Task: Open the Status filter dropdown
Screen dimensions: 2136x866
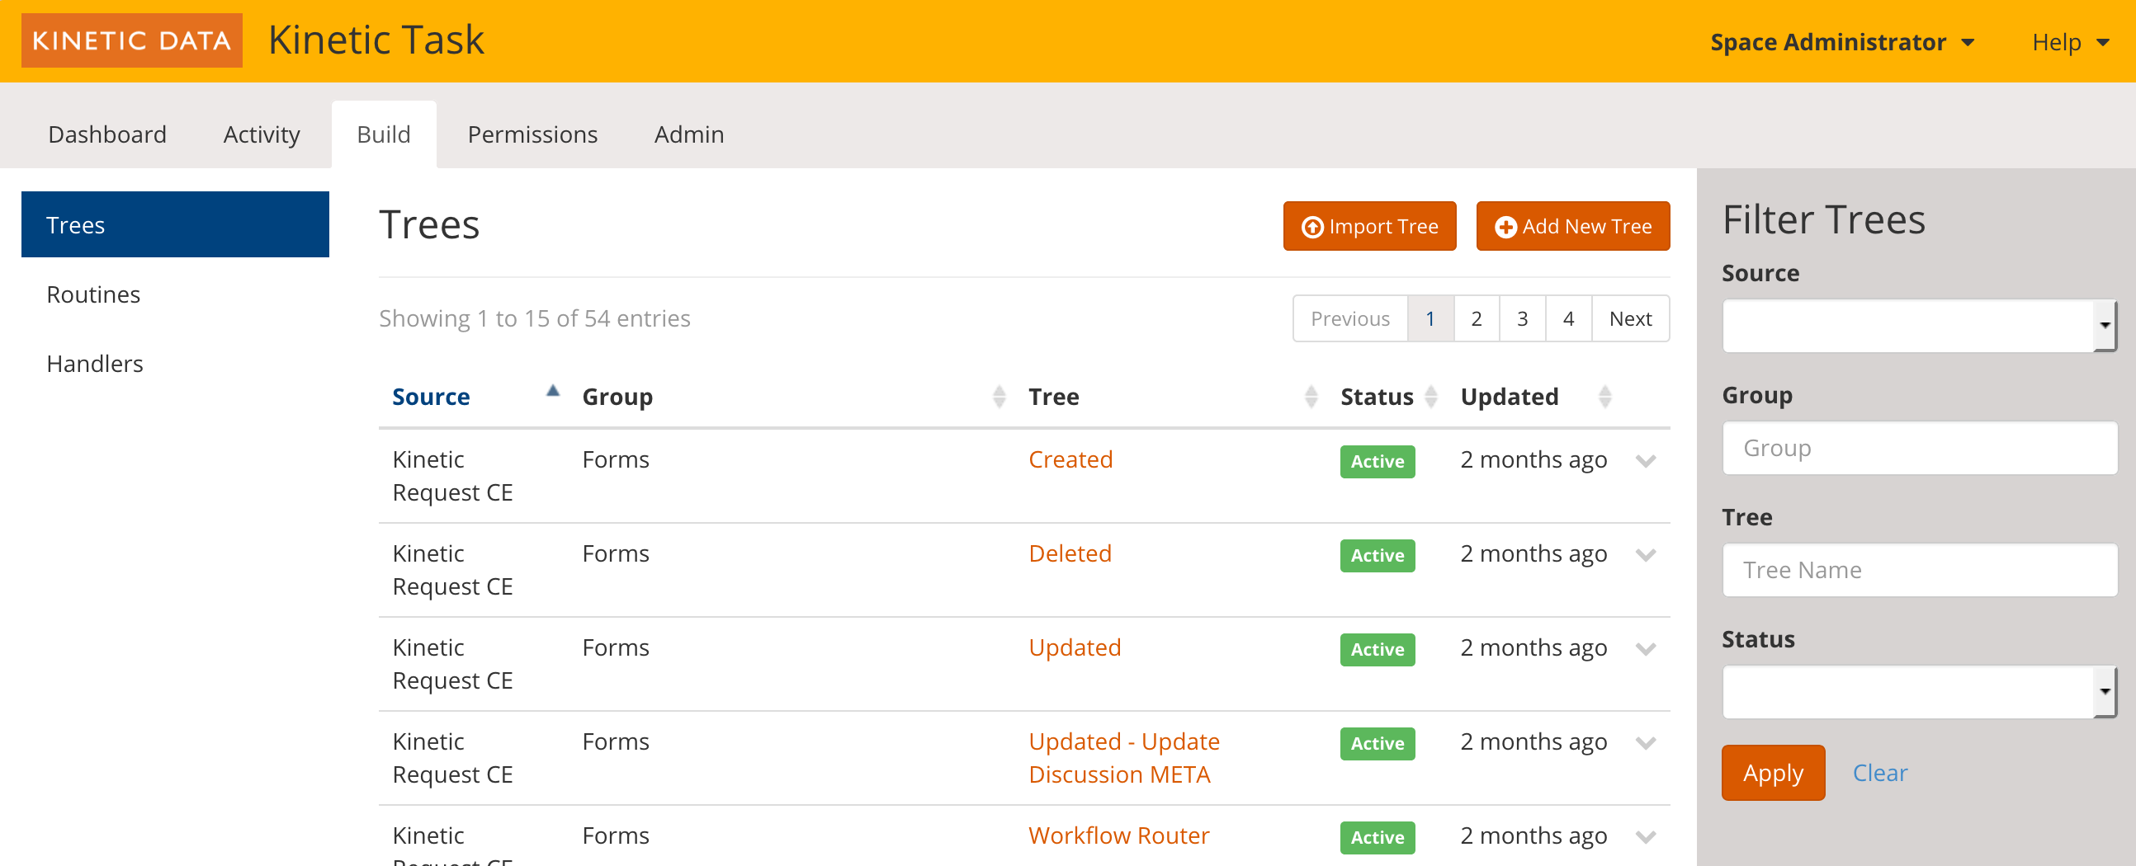Action: click(1919, 691)
